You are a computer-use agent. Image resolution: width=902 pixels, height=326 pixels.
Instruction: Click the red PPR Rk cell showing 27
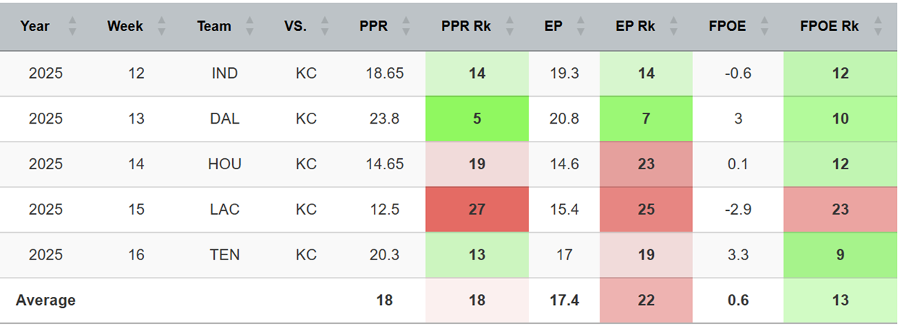477,210
